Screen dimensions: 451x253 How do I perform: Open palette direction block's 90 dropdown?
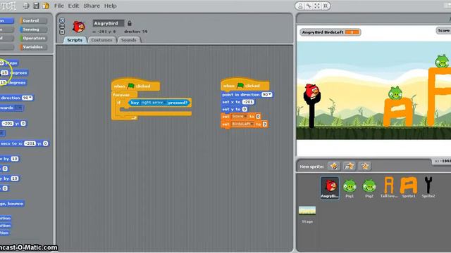27,98
